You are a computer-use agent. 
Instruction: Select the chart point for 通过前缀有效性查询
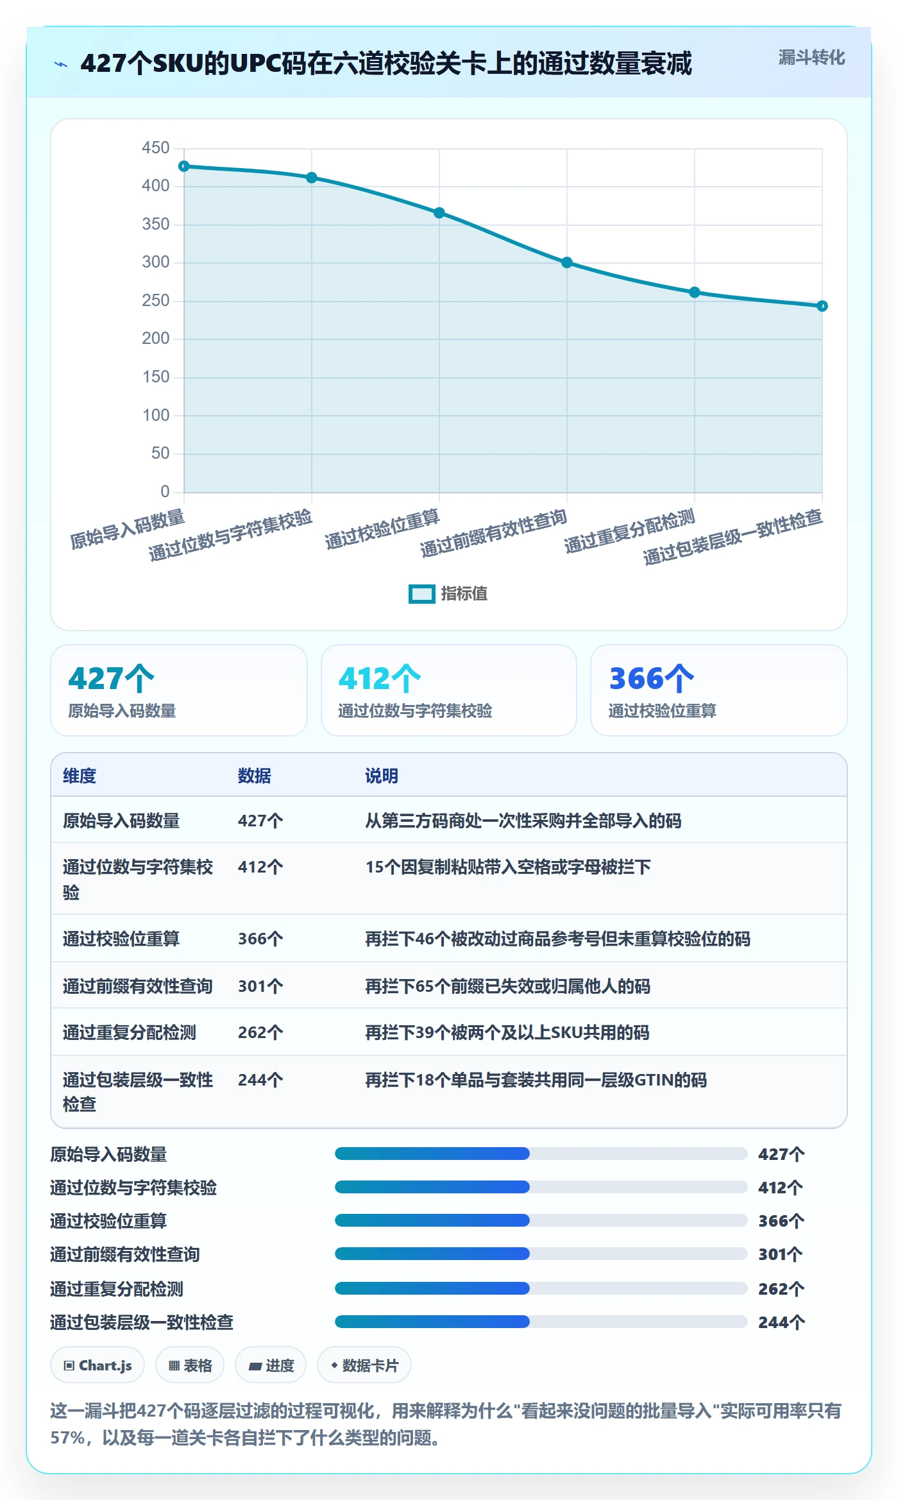point(567,262)
